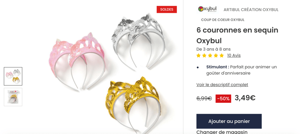Click the red SOLDES badge
300x134 pixels.
167,9
